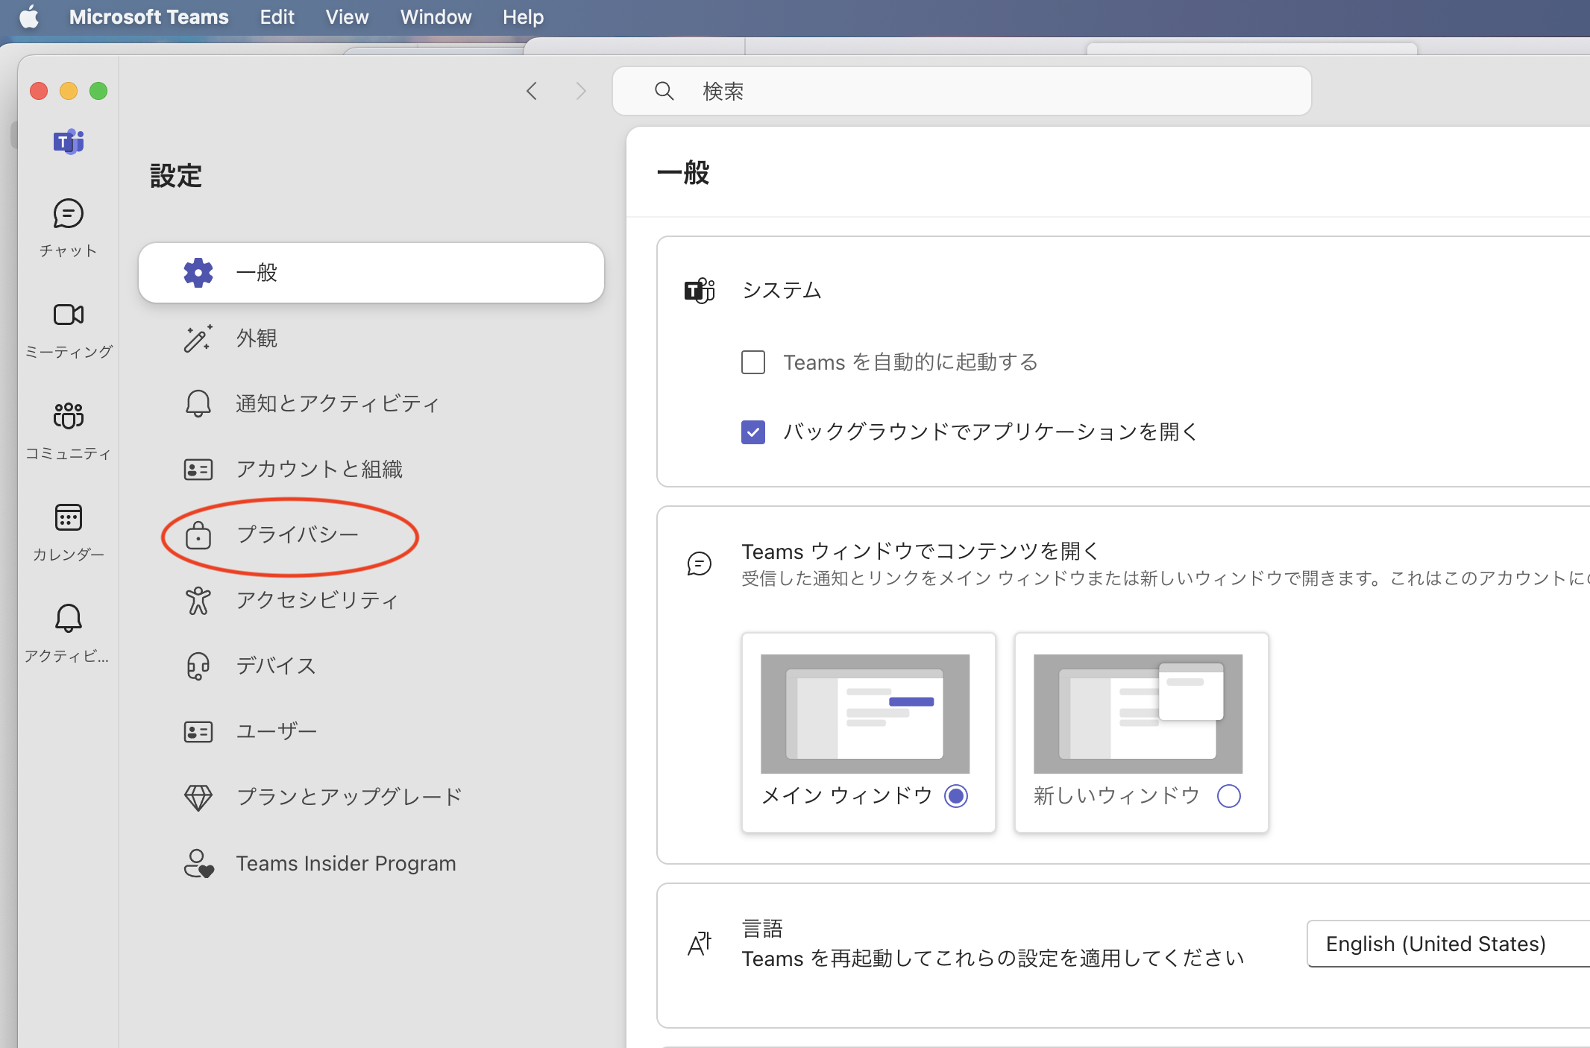Image resolution: width=1590 pixels, height=1048 pixels.
Task: Enable Teams を自動的に起動する checkbox
Action: 753,362
